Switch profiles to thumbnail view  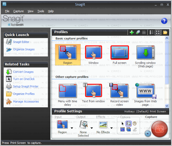click(158, 32)
